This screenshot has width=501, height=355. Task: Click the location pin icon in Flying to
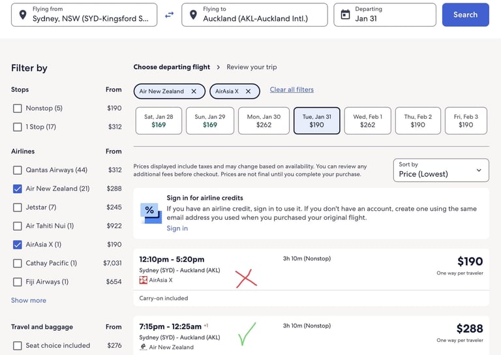pyautogui.click(x=193, y=15)
